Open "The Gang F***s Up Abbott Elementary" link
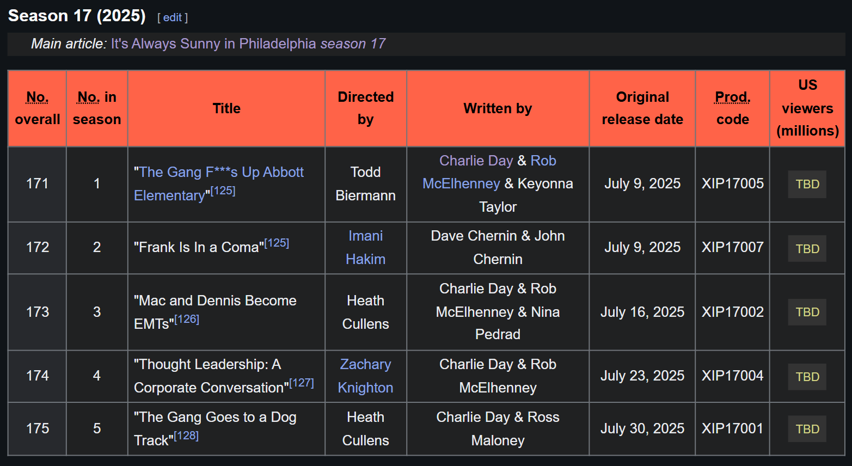852x466 pixels. [x=218, y=183]
